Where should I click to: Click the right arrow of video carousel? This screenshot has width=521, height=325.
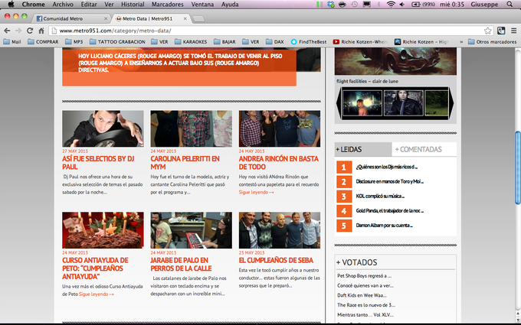tap(451, 103)
